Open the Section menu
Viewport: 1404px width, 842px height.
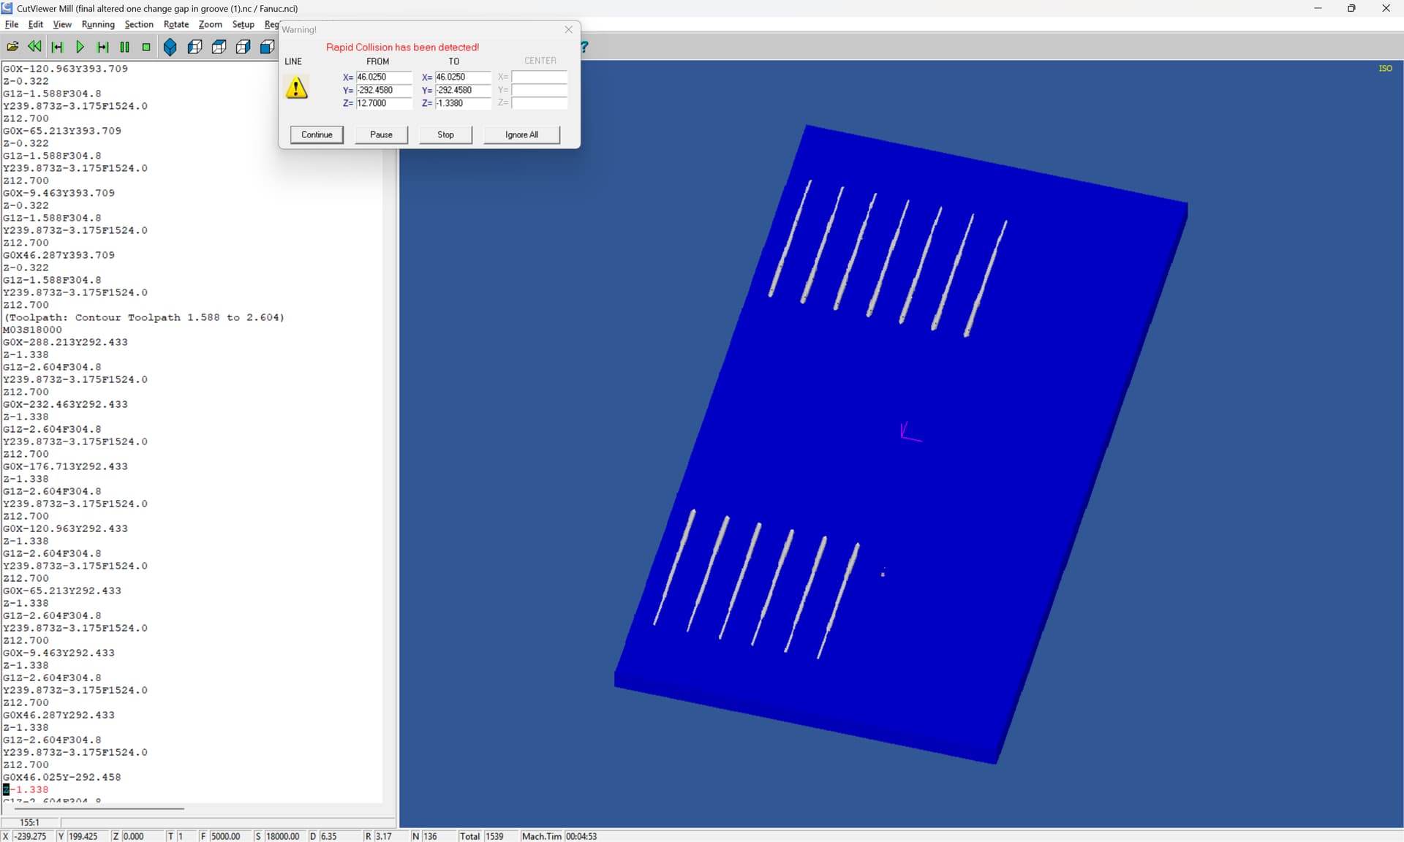pyautogui.click(x=139, y=24)
